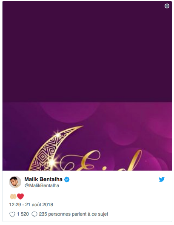Click the dark purple area of the image
This screenshot has height=225, width=174.
point(87,51)
